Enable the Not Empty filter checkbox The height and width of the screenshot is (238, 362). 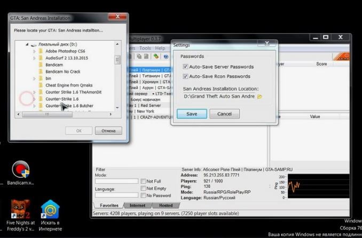click(143, 188)
